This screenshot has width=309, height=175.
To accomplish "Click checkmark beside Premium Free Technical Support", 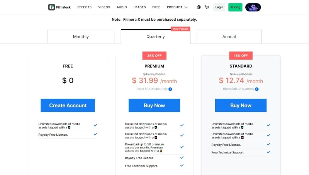I will (x=182, y=166).
